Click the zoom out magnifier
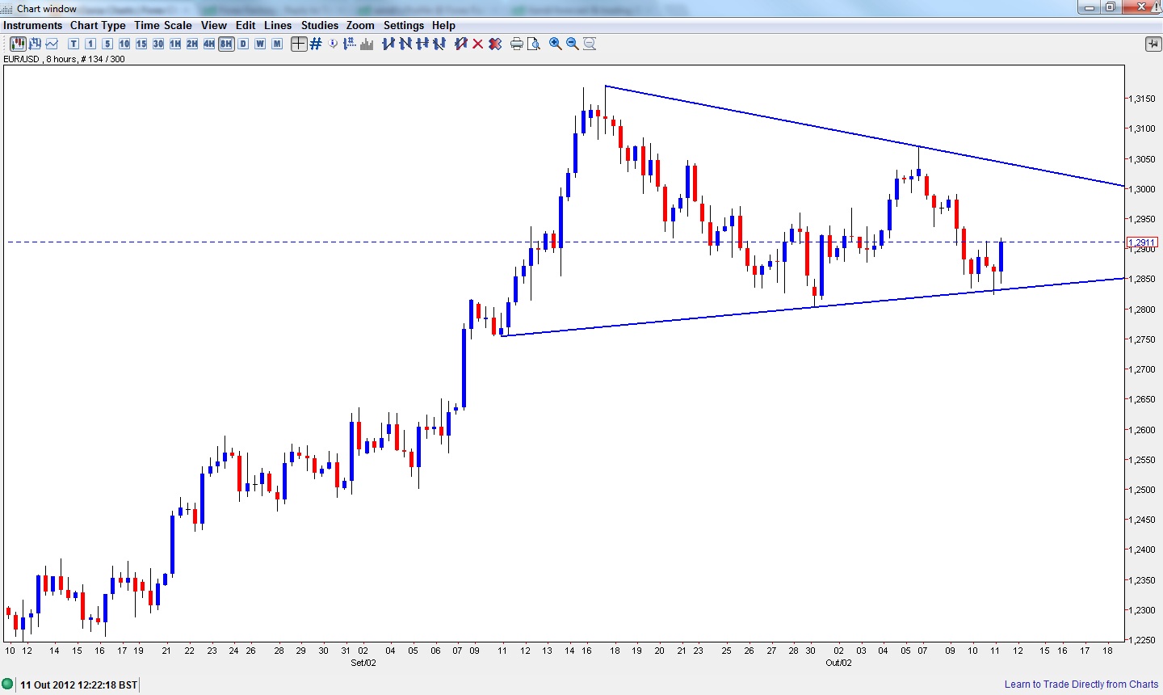 pos(573,44)
